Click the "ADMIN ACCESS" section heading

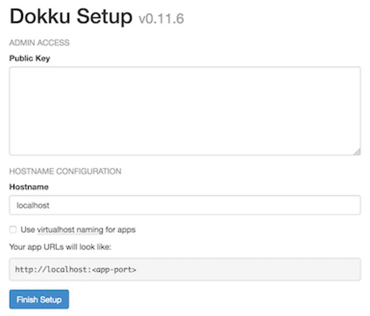tap(39, 43)
